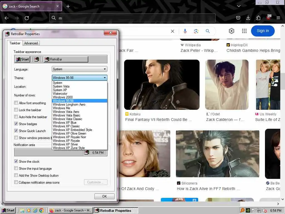Click the browser address bar
The height and width of the screenshot is (214, 285).
[132, 18]
